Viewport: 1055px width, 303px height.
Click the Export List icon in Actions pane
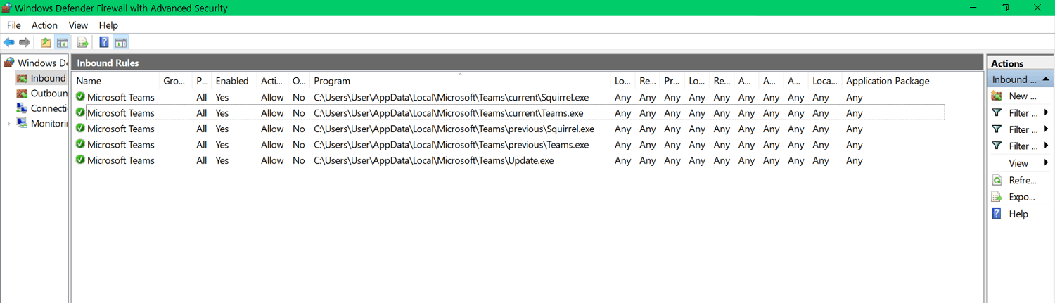(x=997, y=198)
